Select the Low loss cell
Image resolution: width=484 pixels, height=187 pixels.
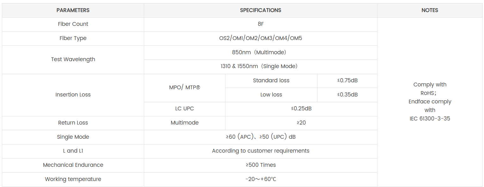tap(271, 95)
